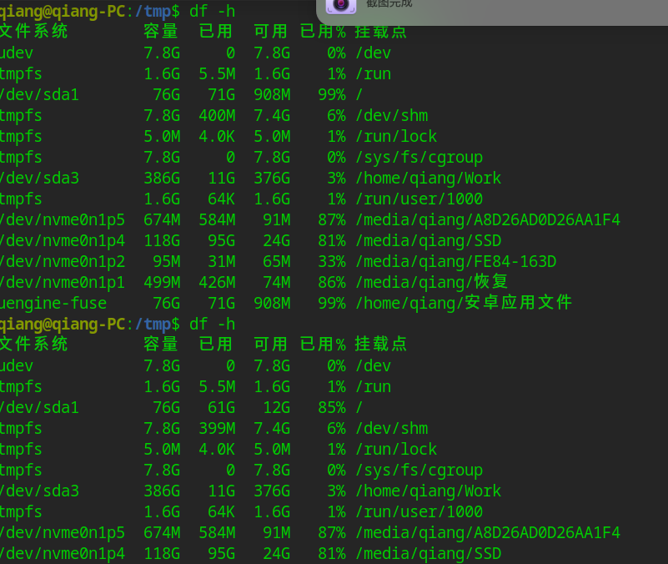Viewport: 668px width, 564px height.
Task: Click mount point /media/qiang/恢复
Action: [432, 282]
